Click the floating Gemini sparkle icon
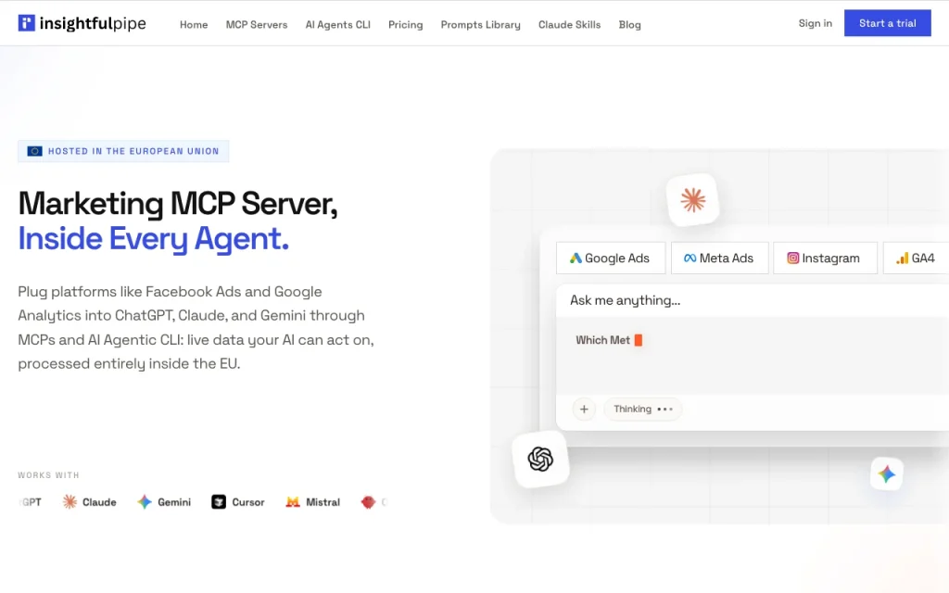 887,473
